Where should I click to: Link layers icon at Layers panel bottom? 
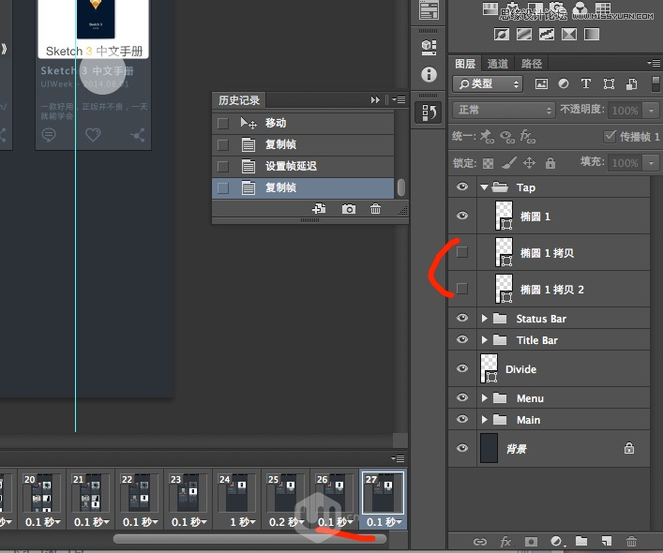coord(480,541)
